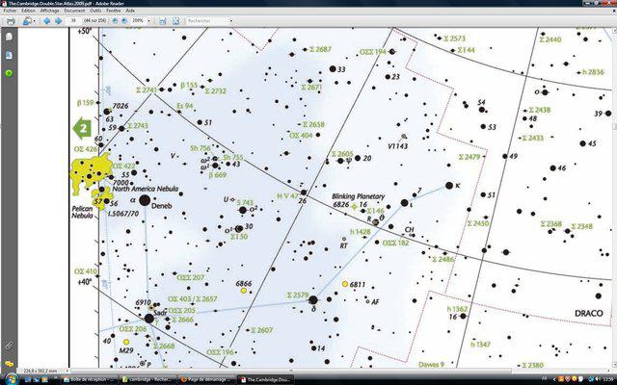The width and height of the screenshot is (617, 385).
Task: Click the first quick launch icon on the taskbar
Action: (28, 379)
